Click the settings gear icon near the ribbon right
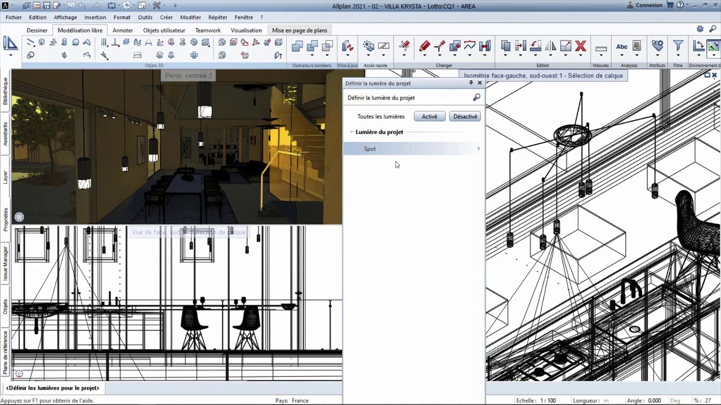The image size is (721, 405). click(700, 29)
